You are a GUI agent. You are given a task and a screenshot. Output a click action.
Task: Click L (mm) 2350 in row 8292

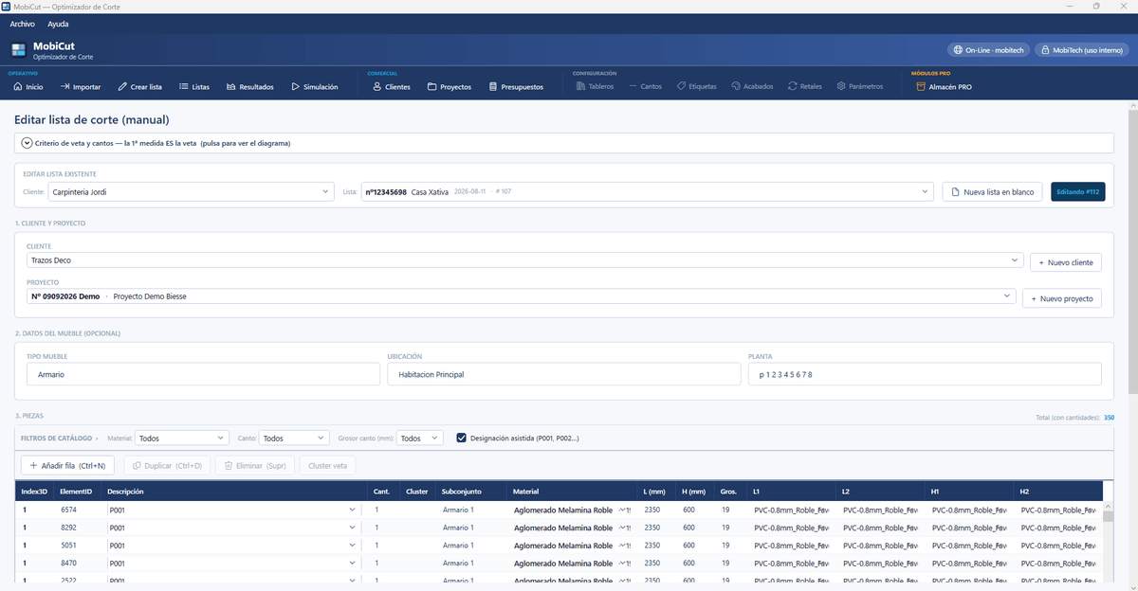click(x=652, y=528)
